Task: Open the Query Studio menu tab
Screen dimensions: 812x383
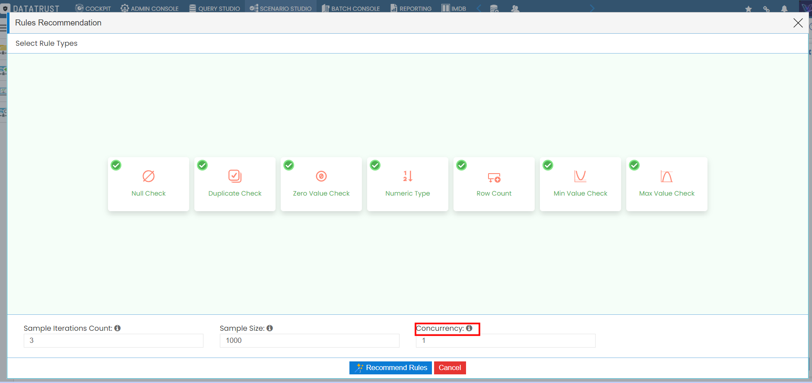Action: [x=215, y=8]
